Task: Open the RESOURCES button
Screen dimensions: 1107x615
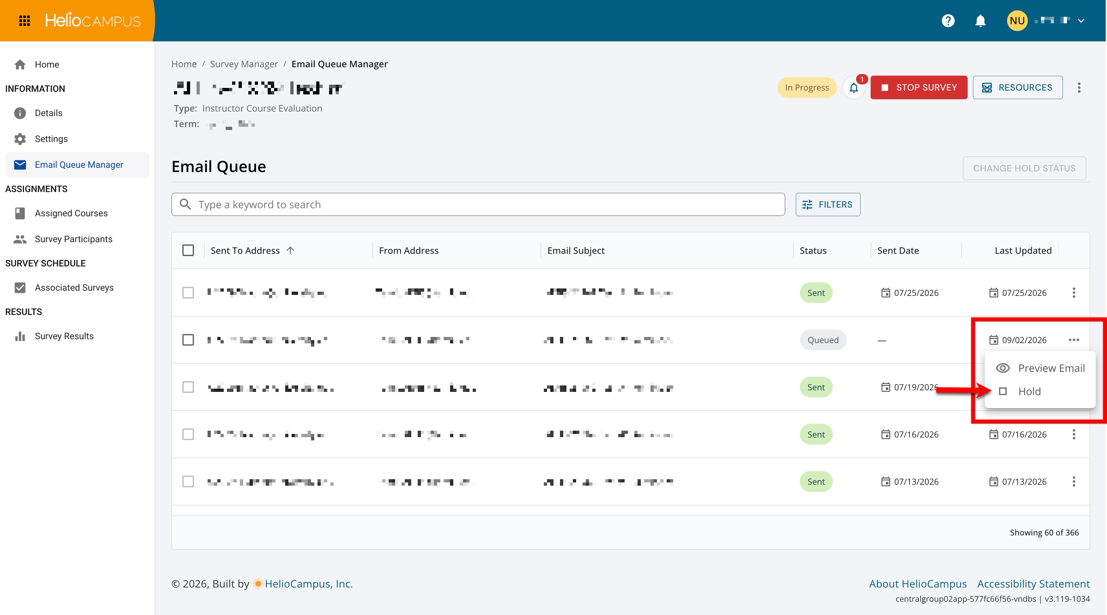Action: pos(1018,87)
